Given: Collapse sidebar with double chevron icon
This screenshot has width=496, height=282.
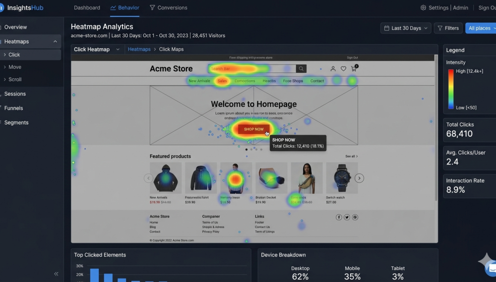Looking at the screenshot, I should tap(56, 274).
